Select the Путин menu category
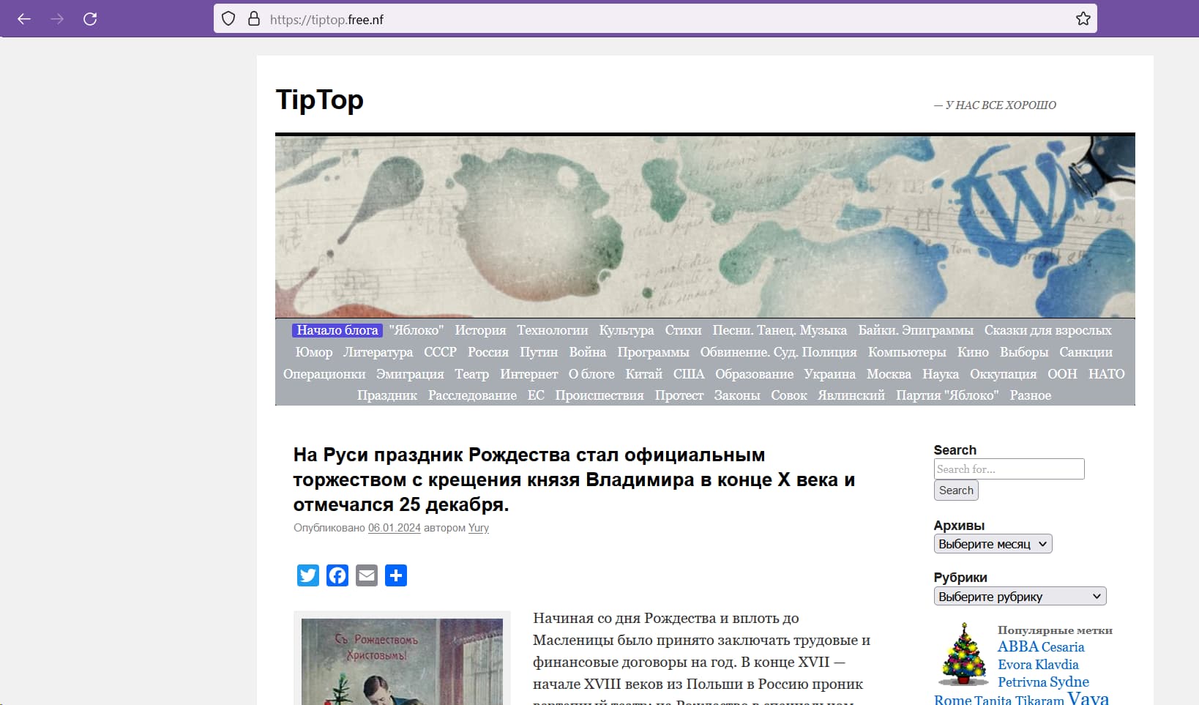The image size is (1199, 705). click(x=539, y=352)
